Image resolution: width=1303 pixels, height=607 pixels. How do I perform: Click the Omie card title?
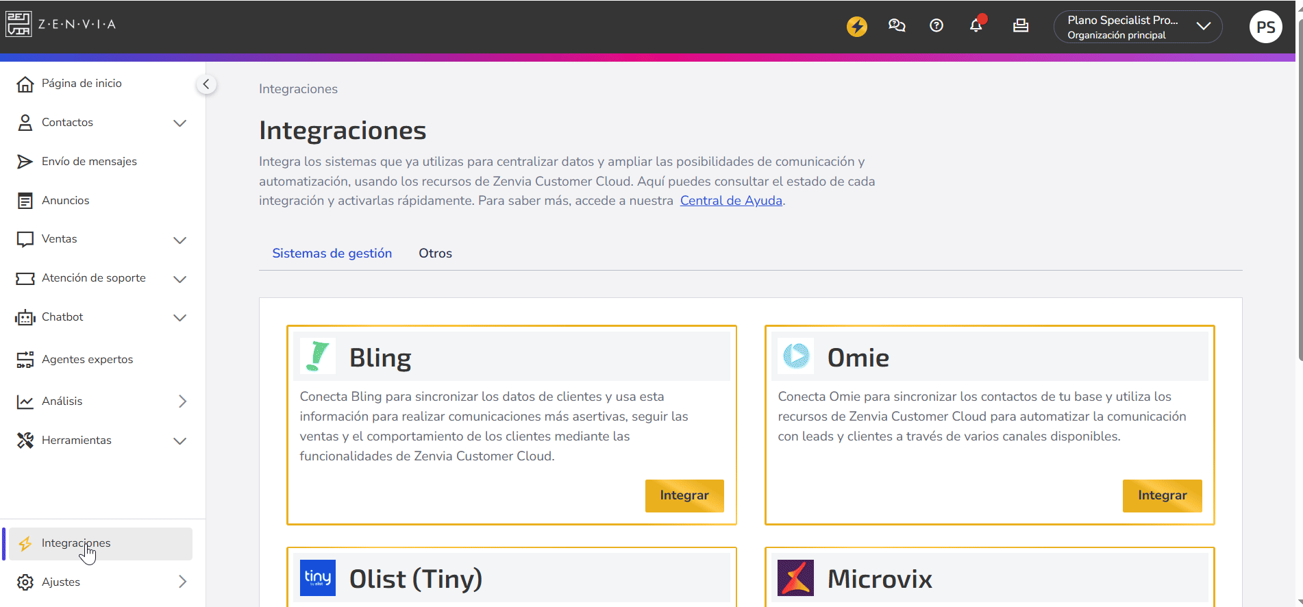point(858,358)
